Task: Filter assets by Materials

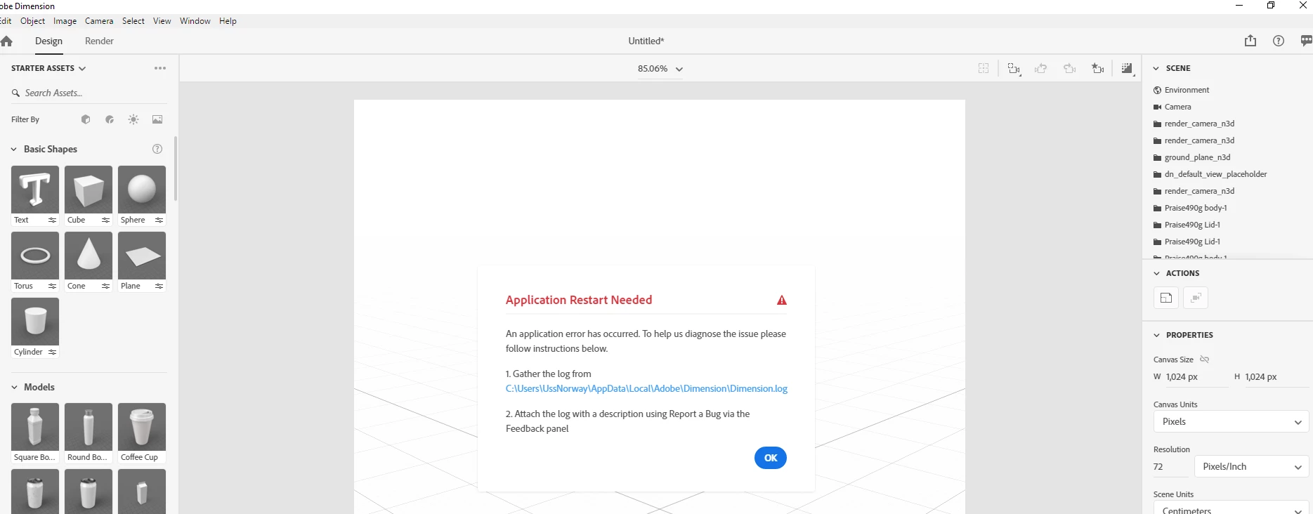Action: tap(110, 119)
